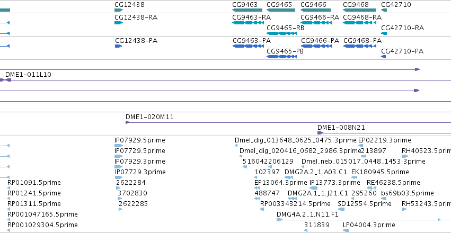The image size is (451, 233).
Task: Click the CG42710-PA protein arrow
Action: pos(383,57)
